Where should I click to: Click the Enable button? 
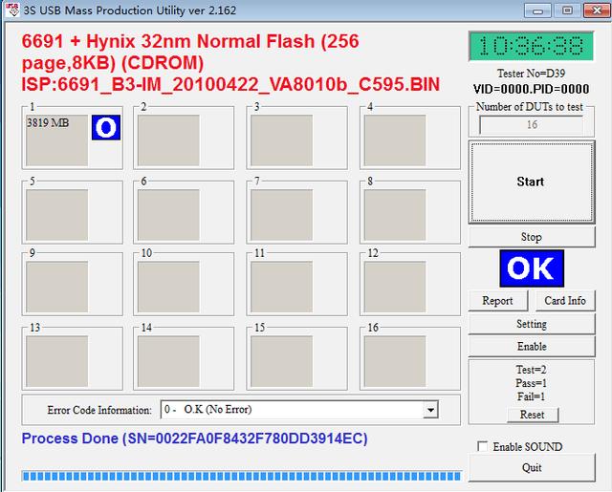(532, 346)
